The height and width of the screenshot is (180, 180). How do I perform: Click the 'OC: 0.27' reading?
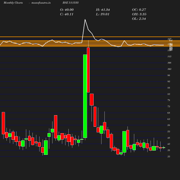click(x=139, y=10)
